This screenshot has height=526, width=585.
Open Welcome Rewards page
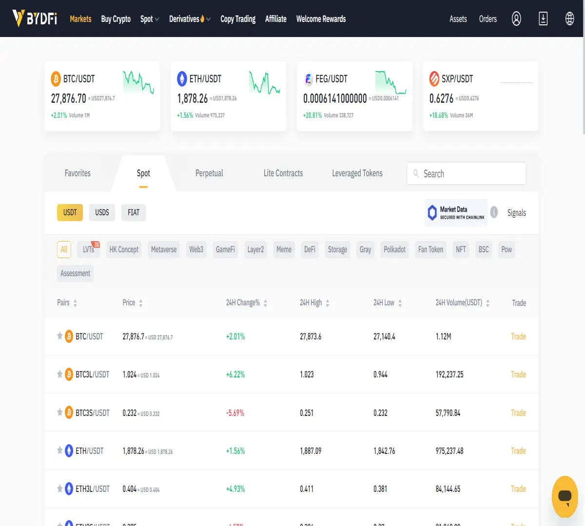(321, 19)
